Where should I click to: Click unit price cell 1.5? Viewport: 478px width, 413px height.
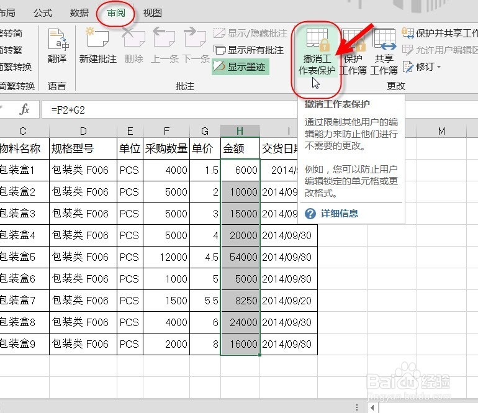point(205,170)
